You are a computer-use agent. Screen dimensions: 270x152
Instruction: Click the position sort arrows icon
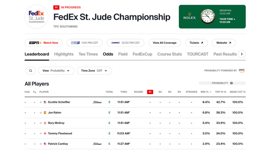[34, 92]
